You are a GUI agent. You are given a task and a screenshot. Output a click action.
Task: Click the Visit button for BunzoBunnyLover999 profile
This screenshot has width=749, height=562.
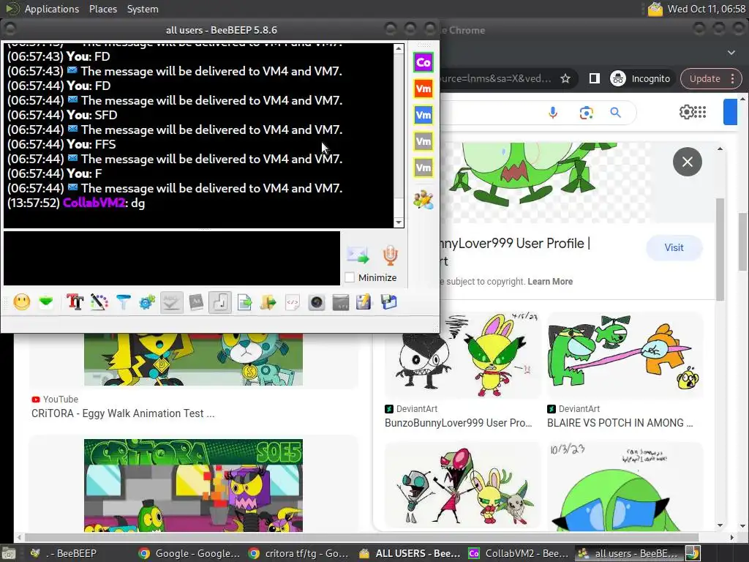coord(674,247)
